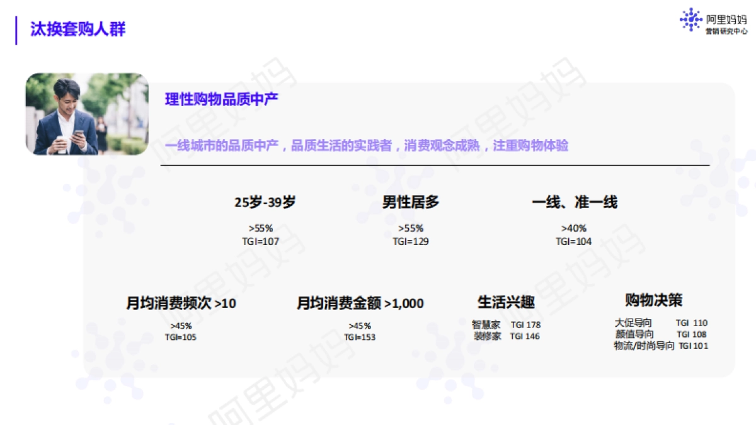The height and width of the screenshot is (425, 756).
Task: Click the purple description line about 一线城市品质中产
Action: (x=367, y=145)
